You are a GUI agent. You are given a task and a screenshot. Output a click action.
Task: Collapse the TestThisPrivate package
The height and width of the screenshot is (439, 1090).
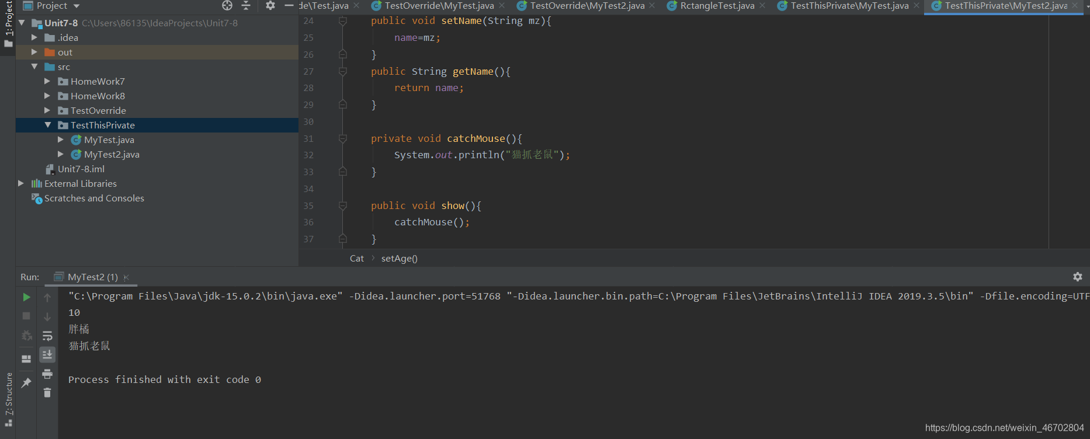tap(47, 125)
